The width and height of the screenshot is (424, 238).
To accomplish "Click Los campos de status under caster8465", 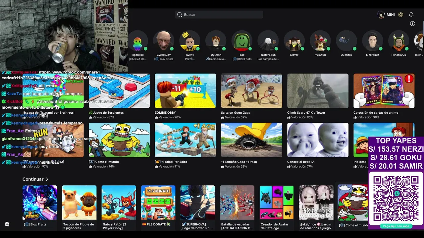I will 268,59.
